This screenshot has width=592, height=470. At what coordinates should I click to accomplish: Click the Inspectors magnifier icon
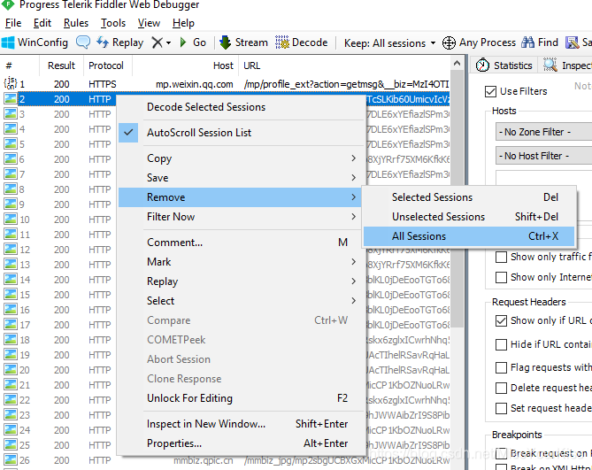click(550, 65)
